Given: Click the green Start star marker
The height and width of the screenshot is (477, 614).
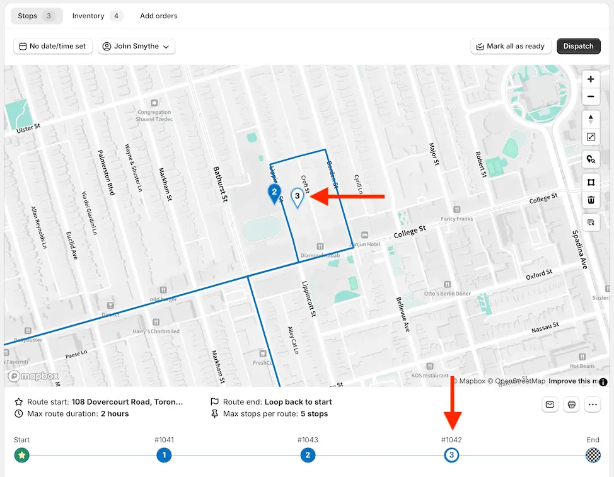Looking at the screenshot, I should pos(22,455).
